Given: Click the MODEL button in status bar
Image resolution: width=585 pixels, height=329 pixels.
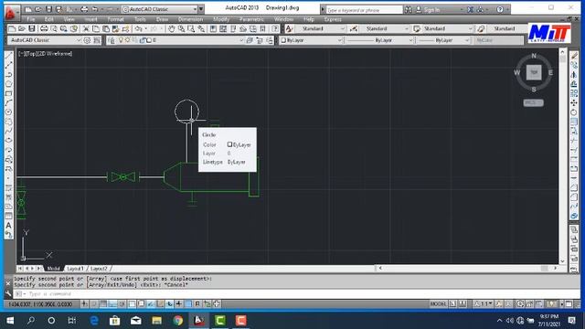Looking at the screenshot, I should (x=438, y=304).
